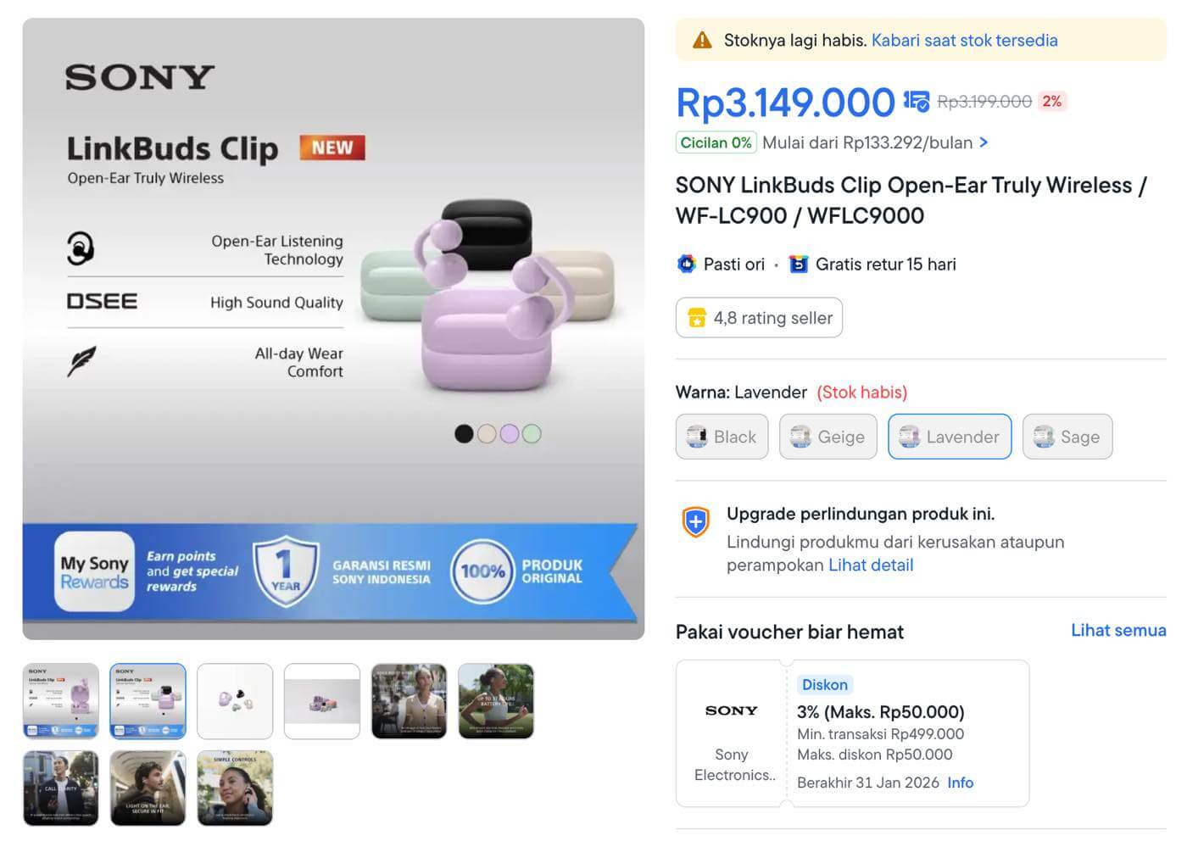
Task: Click the Gratis retur 15 hari icon
Action: (x=799, y=265)
